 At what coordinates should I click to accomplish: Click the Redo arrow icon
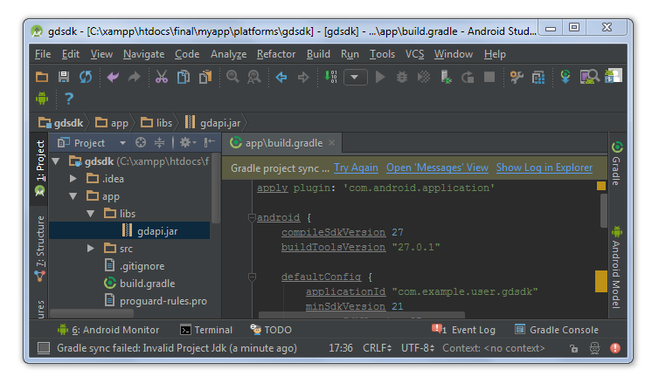pyautogui.click(x=135, y=77)
